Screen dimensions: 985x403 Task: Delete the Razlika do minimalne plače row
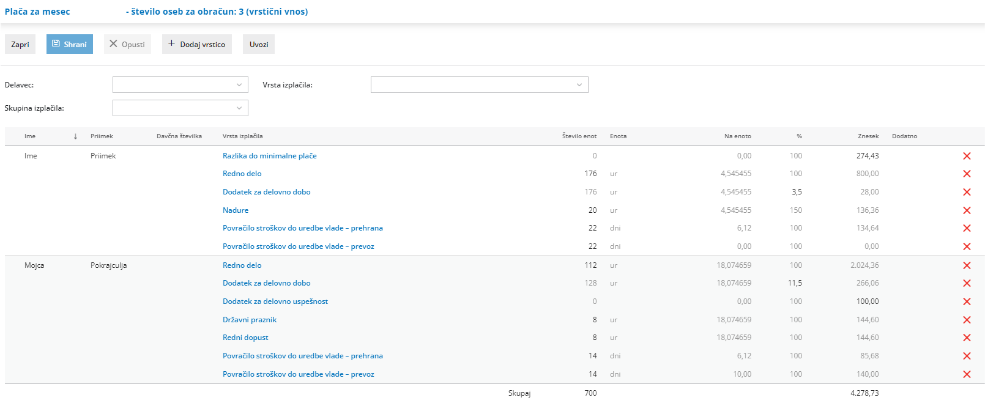pyautogui.click(x=967, y=156)
